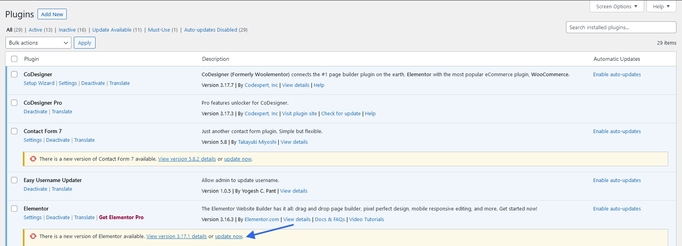The image size is (682, 246).
Task: Check the CoDesigner plugin checkbox
Action: (14, 74)
